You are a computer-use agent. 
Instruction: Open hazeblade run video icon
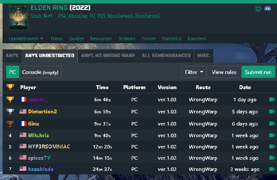[272, 169]
